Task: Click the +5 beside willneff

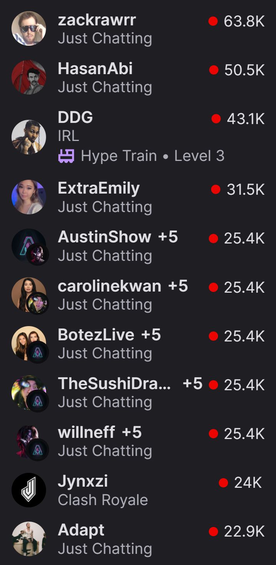Action: pyautogui.click(x=132, y=432)
